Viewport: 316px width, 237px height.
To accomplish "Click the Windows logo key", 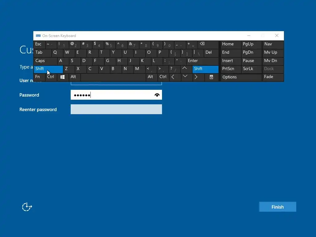I will (62, 77).
